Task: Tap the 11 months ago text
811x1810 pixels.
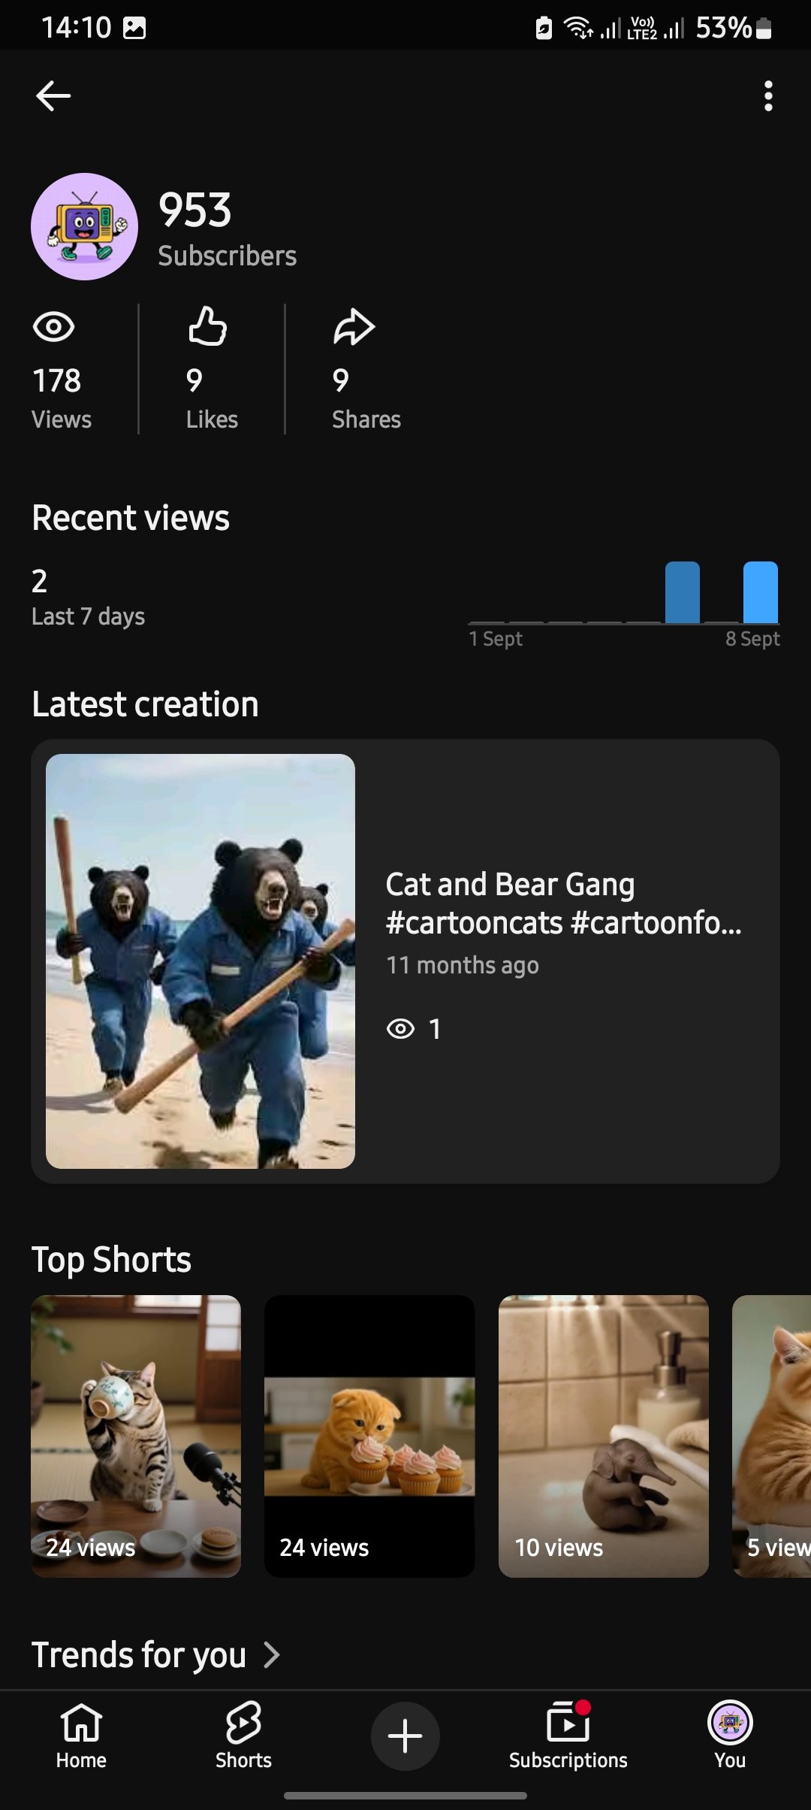Action: coord(463,965)
